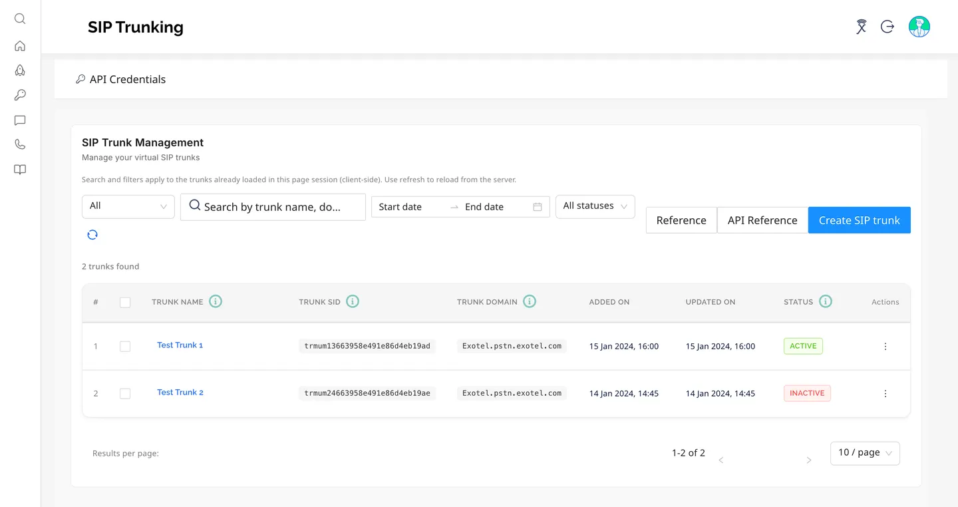Screen dimensions: 958x507
Task: Check the Test Trunk 2 row checkbox
Action: coord(125,394)
